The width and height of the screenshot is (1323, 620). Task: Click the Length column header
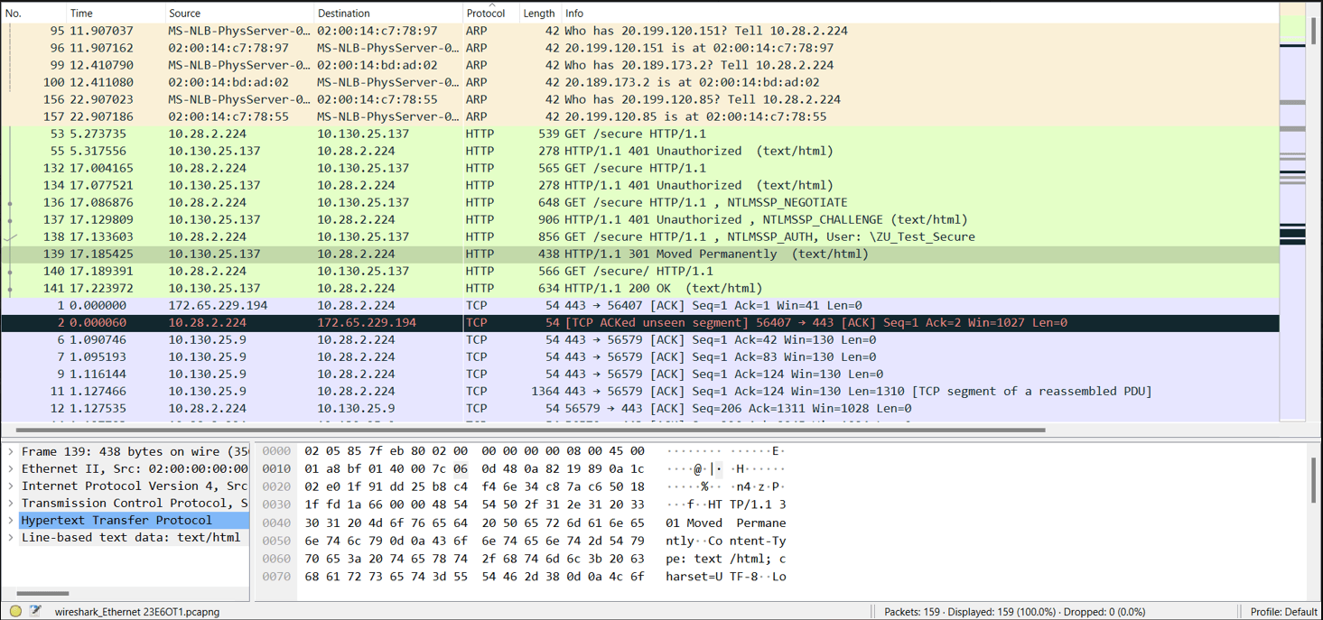[x=538, y=14]
